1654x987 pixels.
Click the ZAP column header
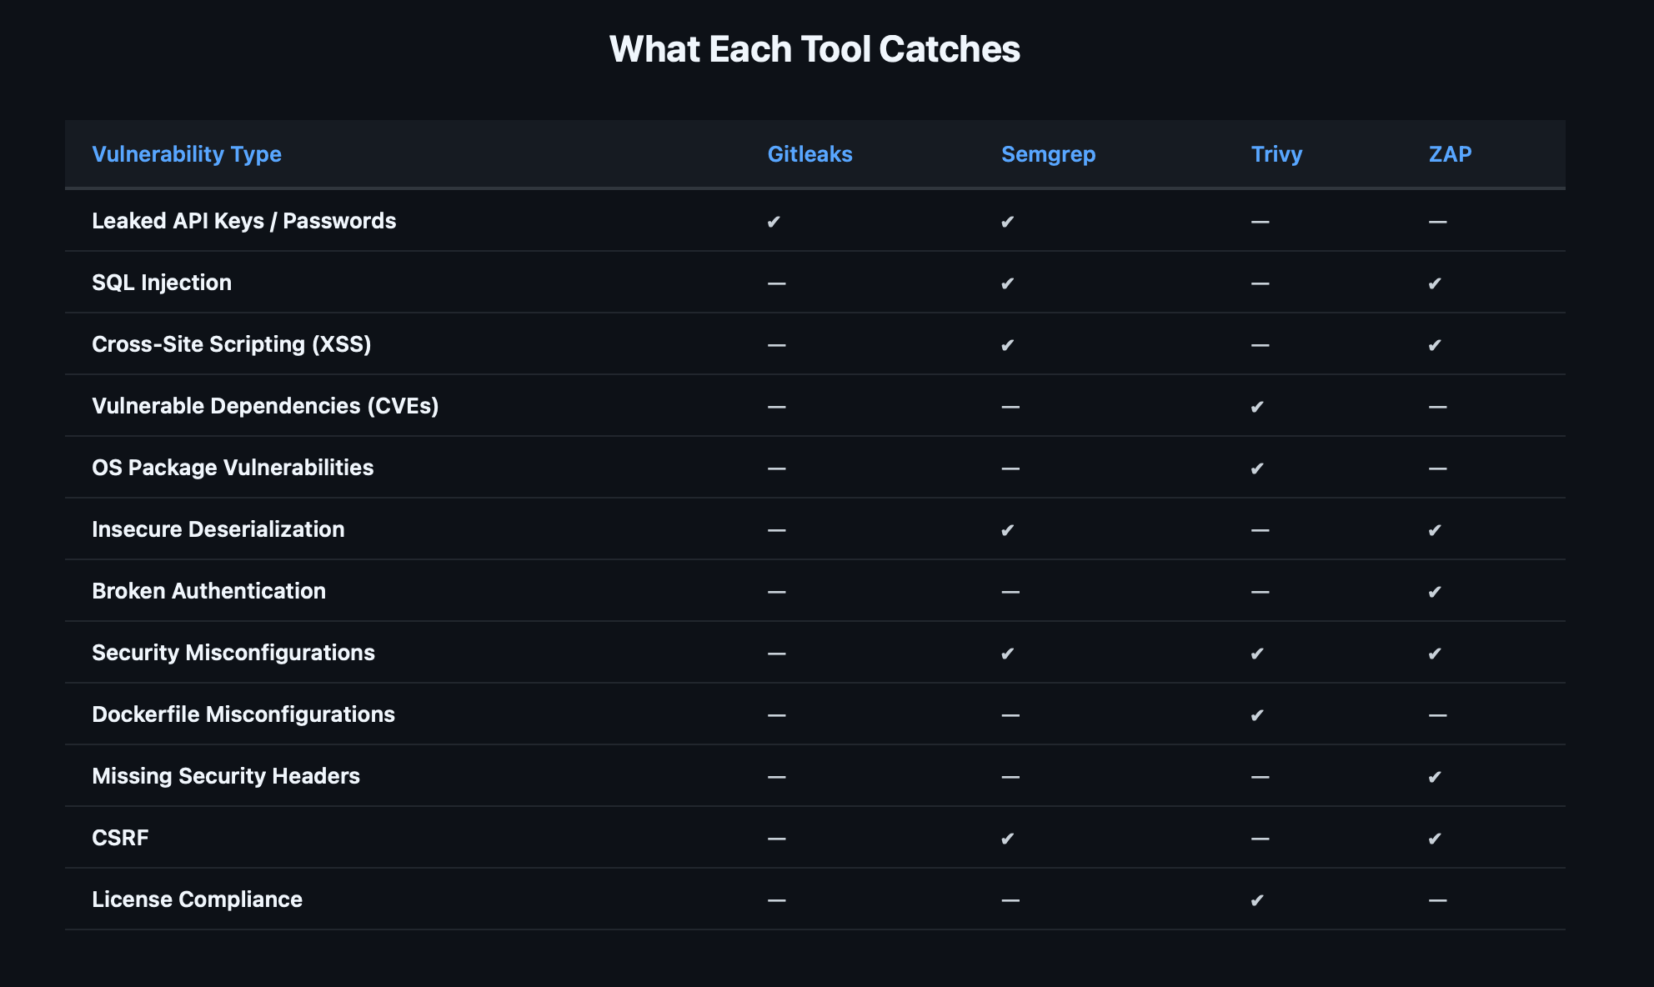click(x=1450, y=154)
